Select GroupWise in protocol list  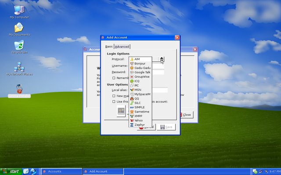pos(140,77)
